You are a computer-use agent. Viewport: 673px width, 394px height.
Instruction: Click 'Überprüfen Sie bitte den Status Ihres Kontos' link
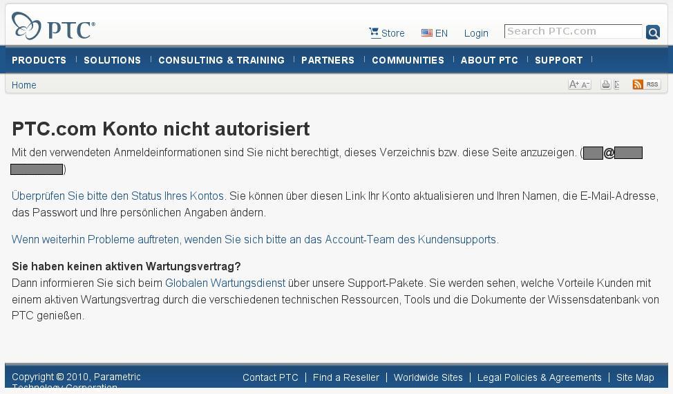[118, 196]
